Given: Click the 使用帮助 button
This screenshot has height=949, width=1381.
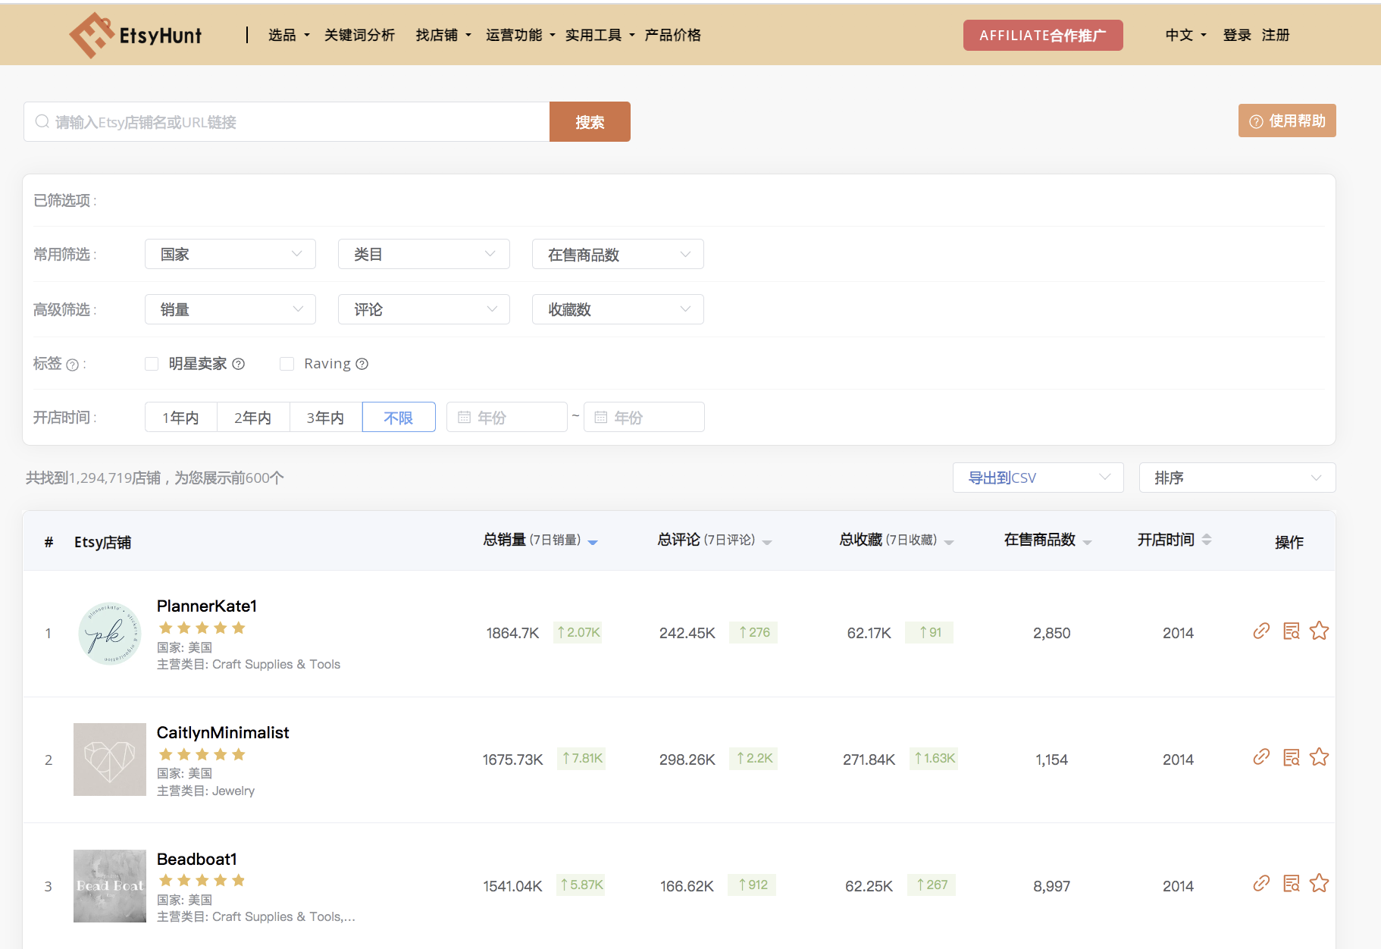Looking at the screenshot, I should coord(1287,121).
